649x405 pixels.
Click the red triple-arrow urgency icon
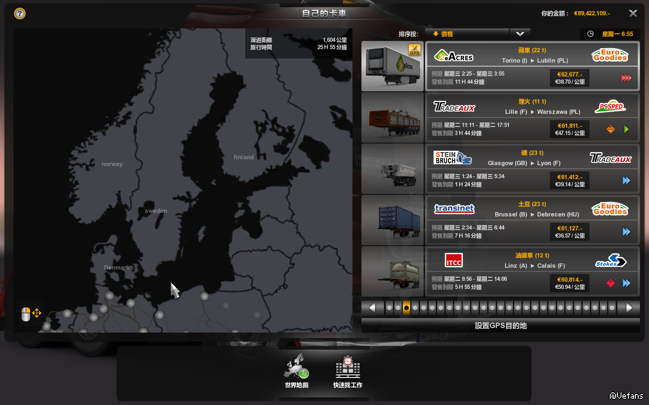pyautogui.click(x=626, y=78)
